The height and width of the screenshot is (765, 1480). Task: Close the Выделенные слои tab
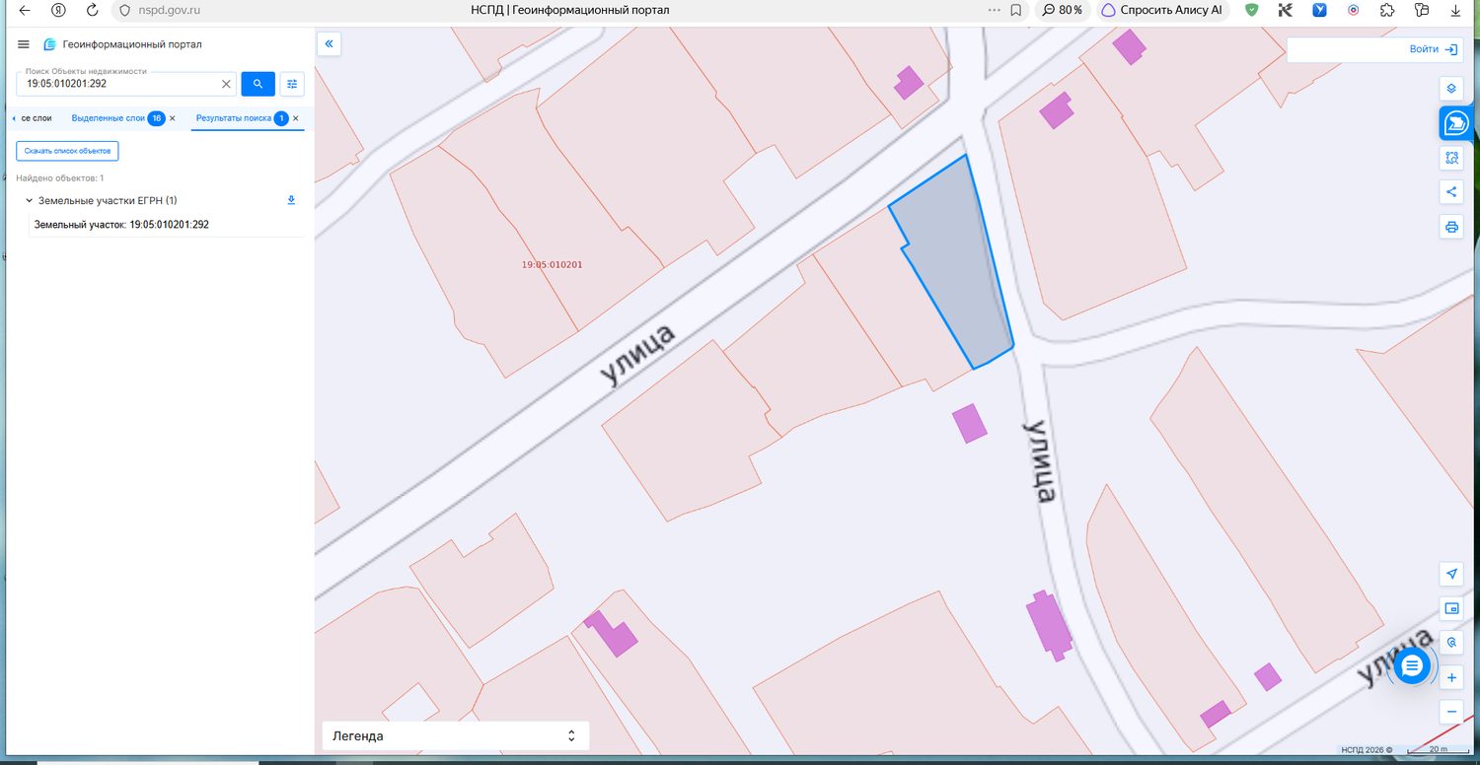click(x=173, y=118)
